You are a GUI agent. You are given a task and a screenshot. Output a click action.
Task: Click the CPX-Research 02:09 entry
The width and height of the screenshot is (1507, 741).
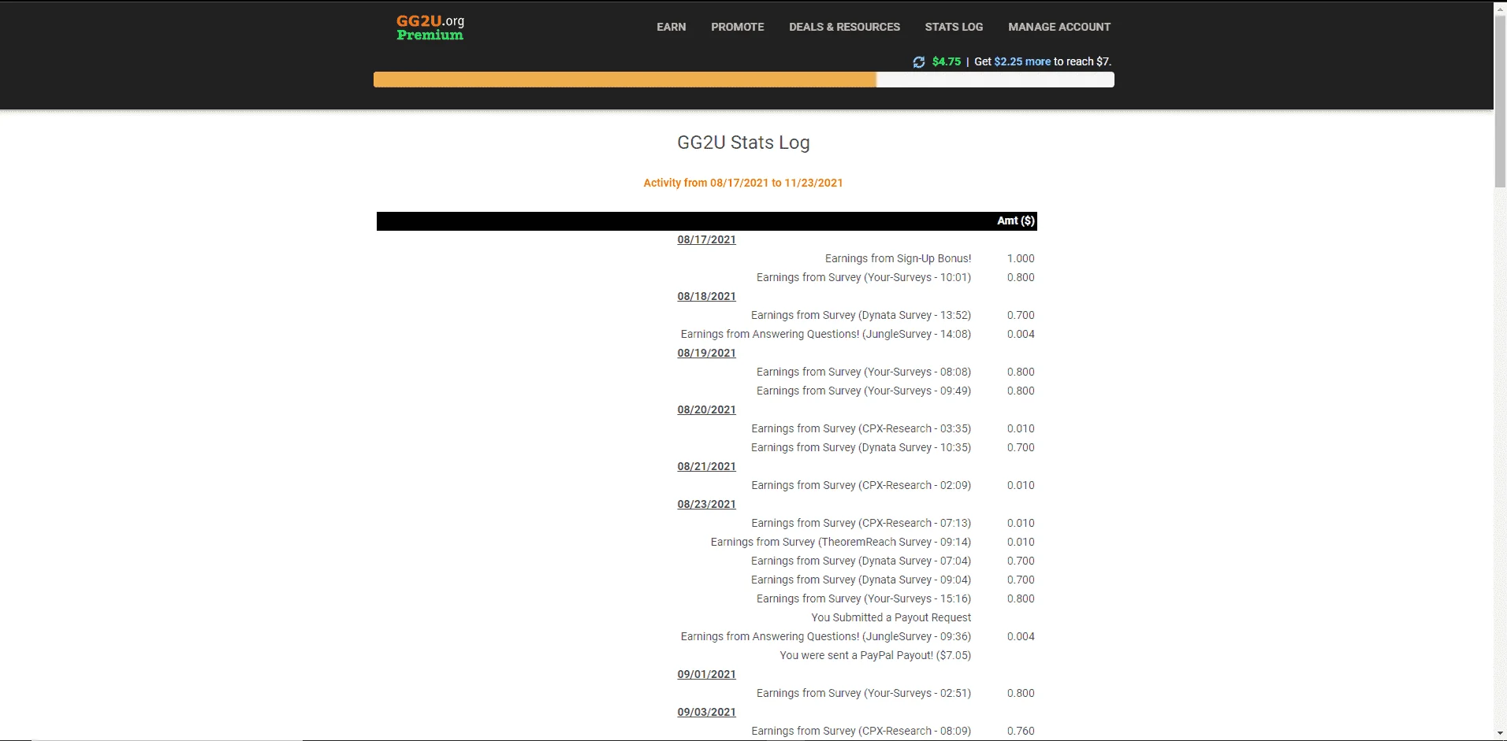[861, 485]
